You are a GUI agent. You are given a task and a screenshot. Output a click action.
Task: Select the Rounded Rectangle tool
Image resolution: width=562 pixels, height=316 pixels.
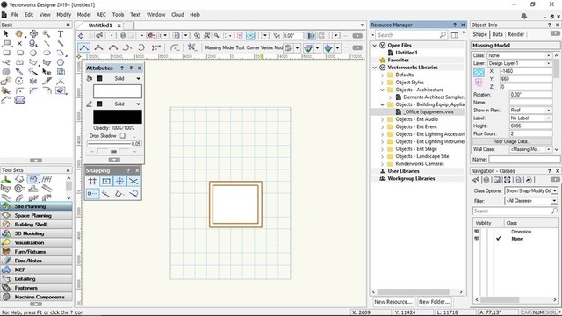click(19, 53)
